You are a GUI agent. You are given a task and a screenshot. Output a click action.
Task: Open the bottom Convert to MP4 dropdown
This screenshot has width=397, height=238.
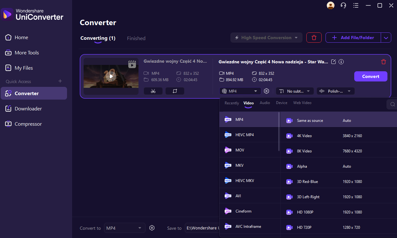click(124, 228)
